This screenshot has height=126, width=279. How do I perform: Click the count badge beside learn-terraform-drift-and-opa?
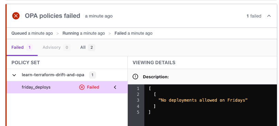pos(92,75)
